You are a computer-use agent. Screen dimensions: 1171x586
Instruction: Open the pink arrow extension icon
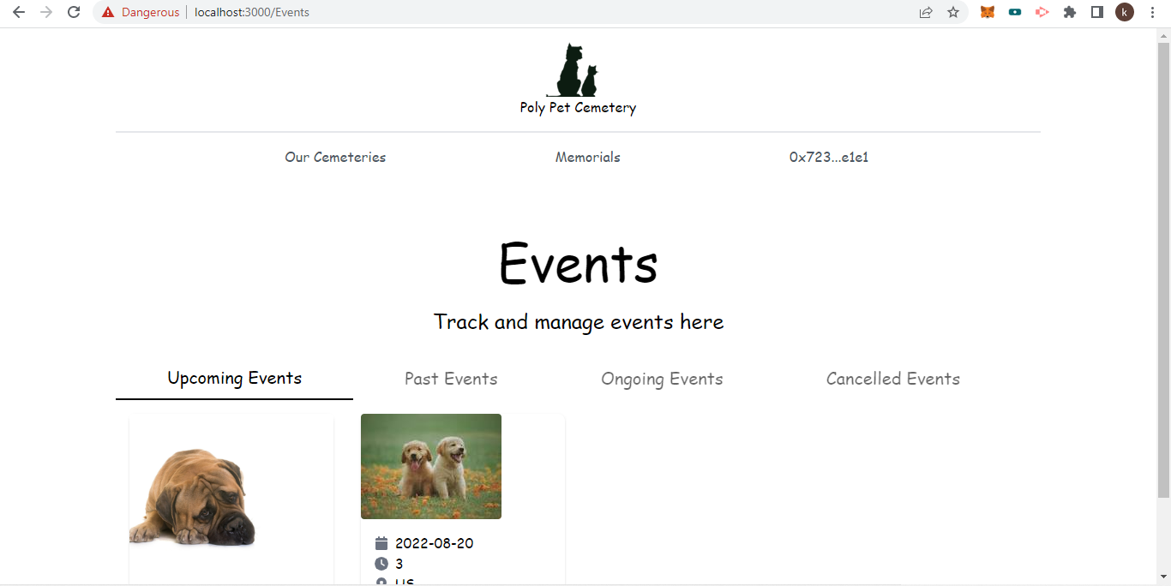[1042, 12]
